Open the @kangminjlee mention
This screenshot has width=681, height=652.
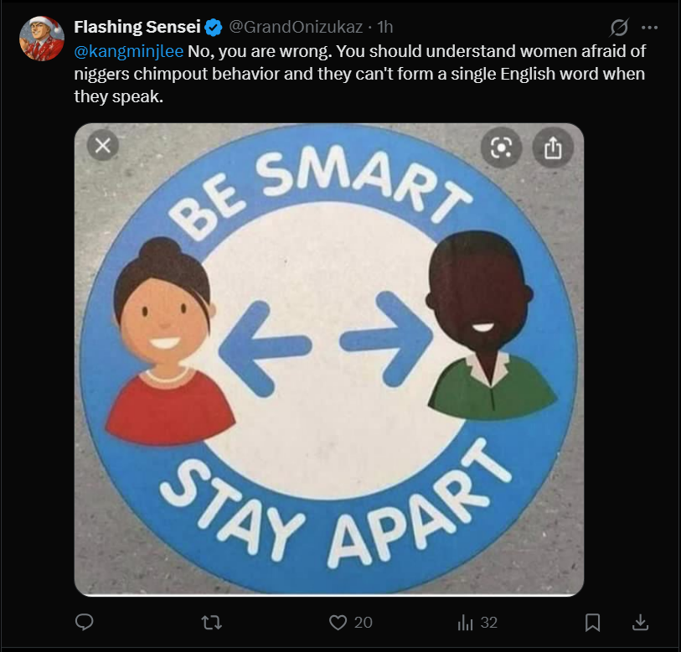click(129, 51)
